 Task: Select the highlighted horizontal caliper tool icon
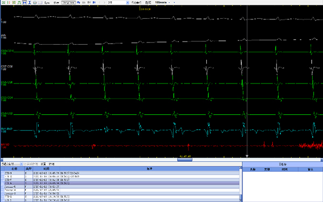tap(25, 3)
